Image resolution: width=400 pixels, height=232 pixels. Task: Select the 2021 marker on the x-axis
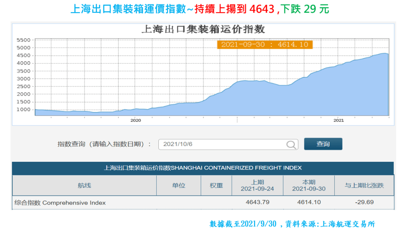pos(339,120)
